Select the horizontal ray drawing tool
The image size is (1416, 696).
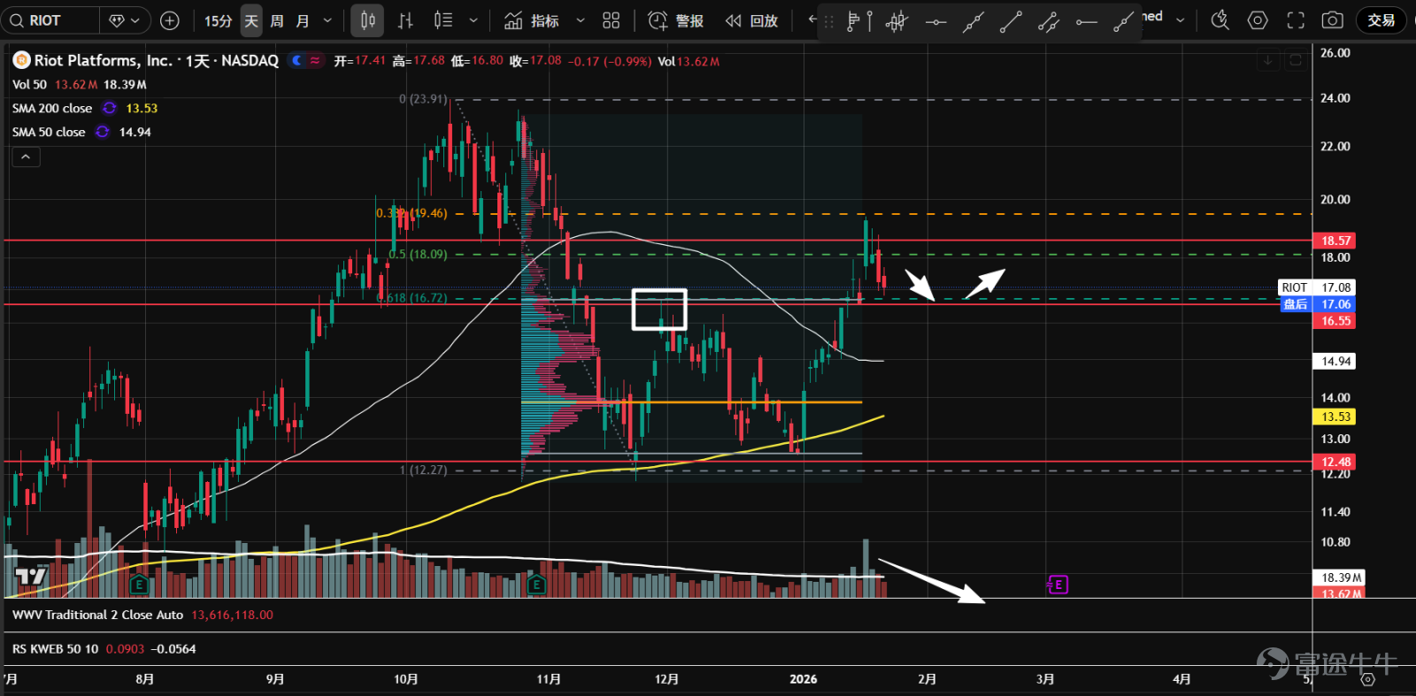[1087, 21]
